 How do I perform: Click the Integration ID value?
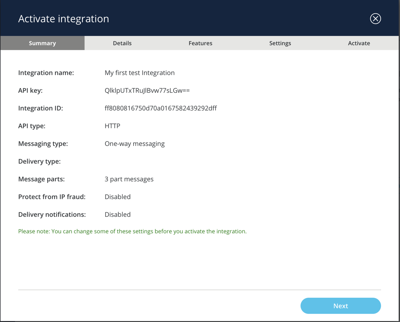[161, 108]
